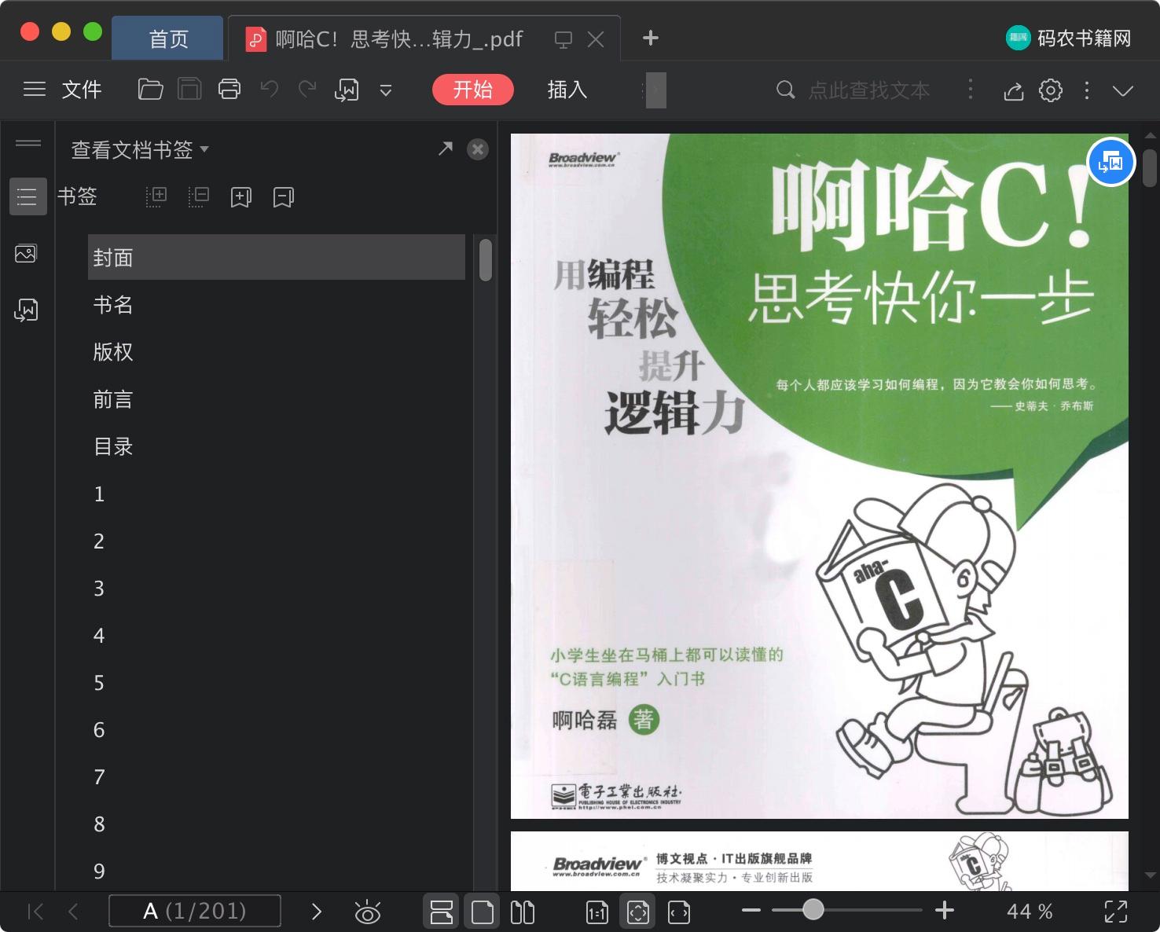Click sidebar PDF convert icon
The height and width of the screenshot is (932, 1160).
tap(26, 310)
